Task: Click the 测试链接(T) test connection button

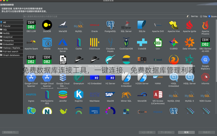Action: 10,132
